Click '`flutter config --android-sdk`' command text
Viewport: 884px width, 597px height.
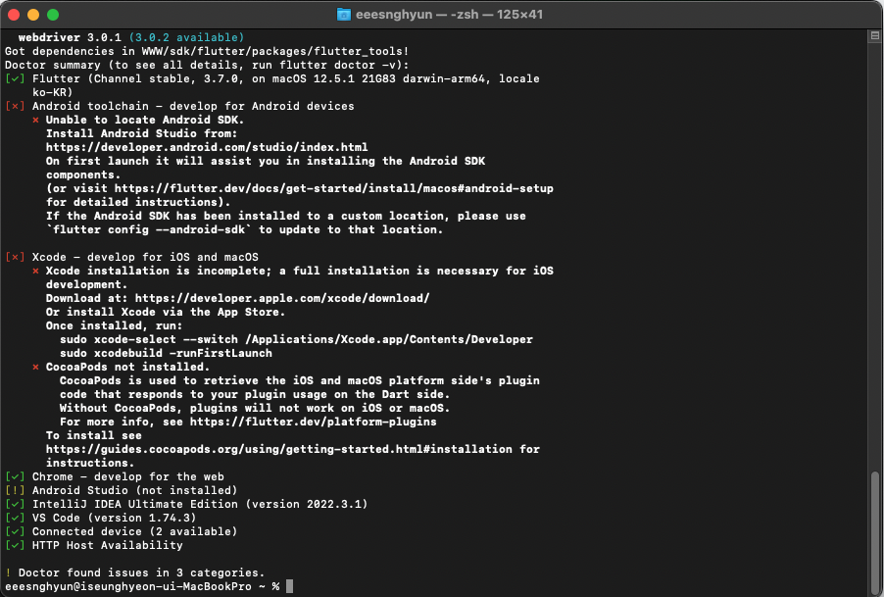tap(149, 230)
